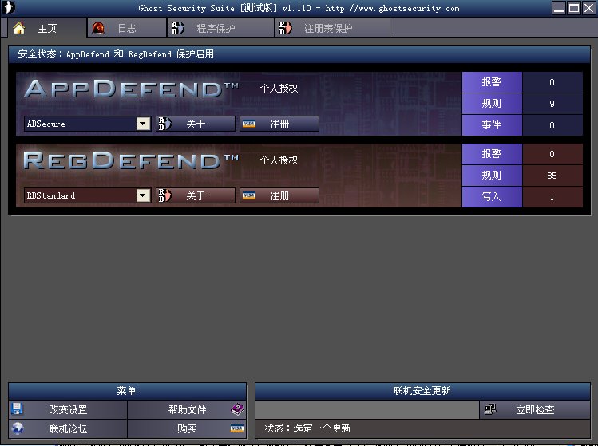Click AppDefend 规则 label

click(492, 103)
